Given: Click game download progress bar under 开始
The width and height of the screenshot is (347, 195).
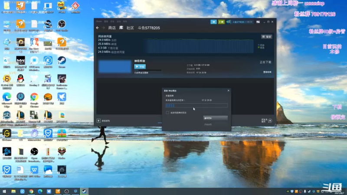Looking at the screenshot, I should point(148,70).
